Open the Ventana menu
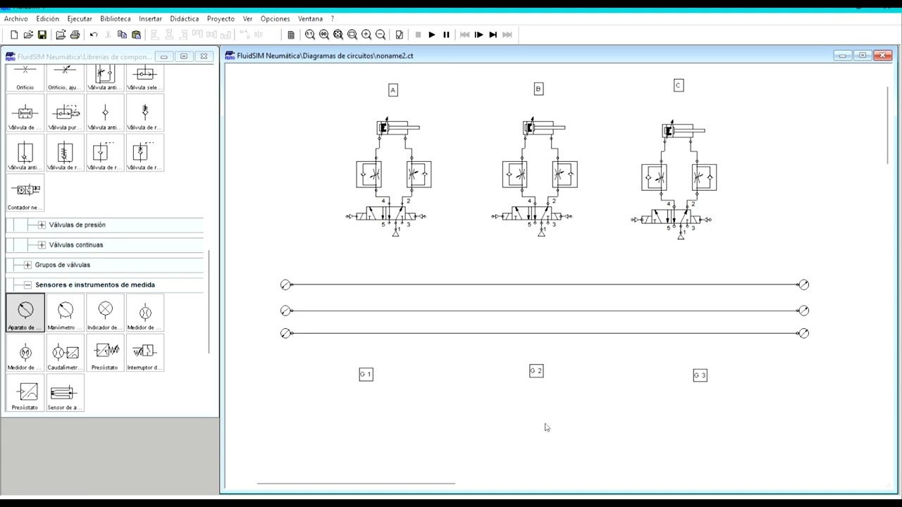The width and height of the screenshot is (902, 507). [310, 19]
